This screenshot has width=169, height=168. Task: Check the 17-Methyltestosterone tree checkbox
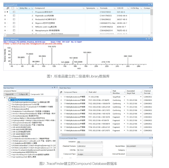pos(10,100)
